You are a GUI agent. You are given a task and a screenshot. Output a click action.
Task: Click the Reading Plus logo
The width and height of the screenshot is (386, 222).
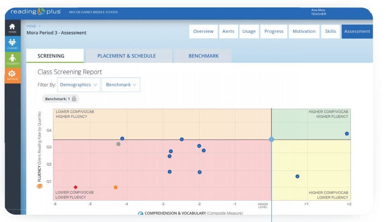(x=36, y=12)
